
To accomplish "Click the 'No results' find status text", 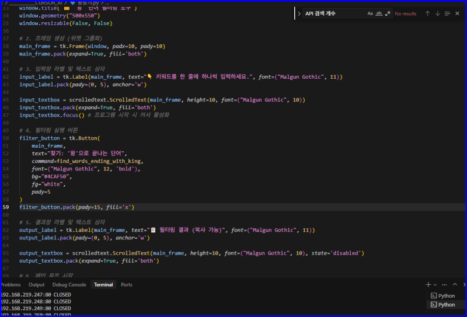I will (405, 13).
